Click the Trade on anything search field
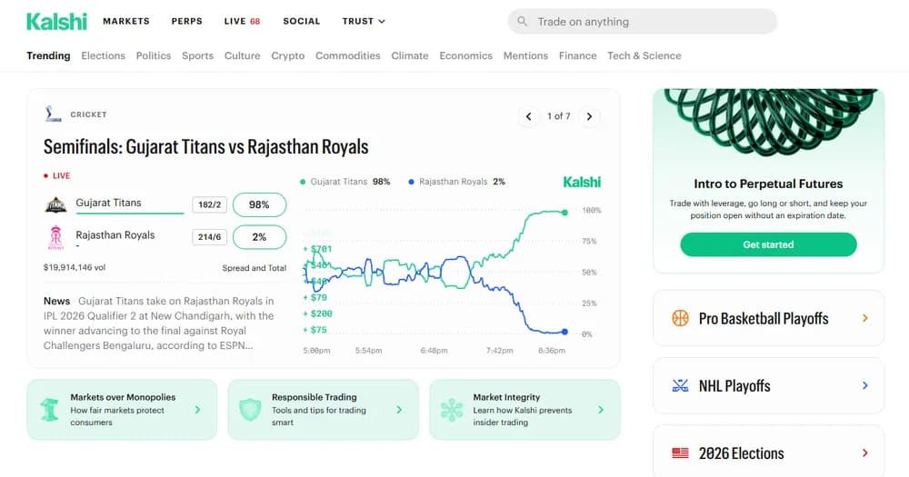Image resolution: width=909 pixels, height=477 pixels. [x=643, y=22]
